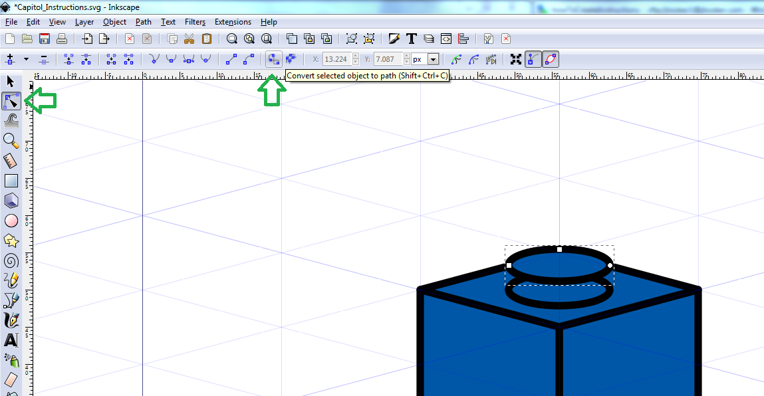Make selected nodes symmetric
This screenshot has width=764, height=396.
tap(189, 59)
